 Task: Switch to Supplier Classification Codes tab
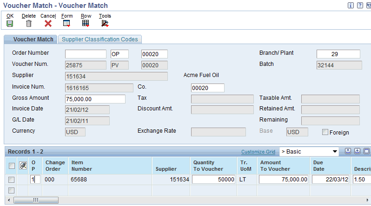[x=100, y=39]
